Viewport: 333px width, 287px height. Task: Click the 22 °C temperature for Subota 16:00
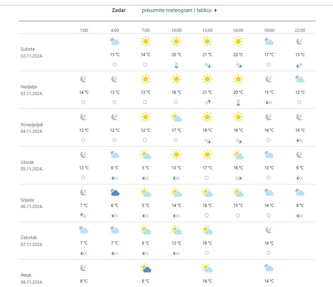[238, 55]
